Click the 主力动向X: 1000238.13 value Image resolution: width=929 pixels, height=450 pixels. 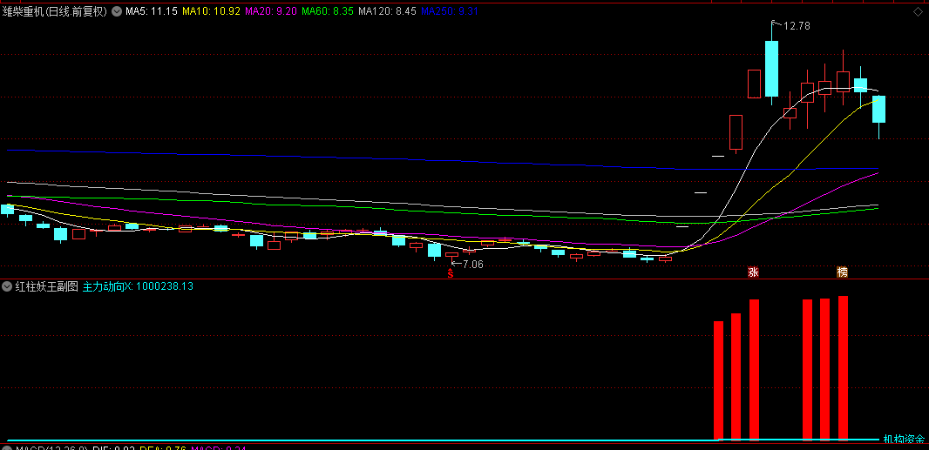[138, 286]
